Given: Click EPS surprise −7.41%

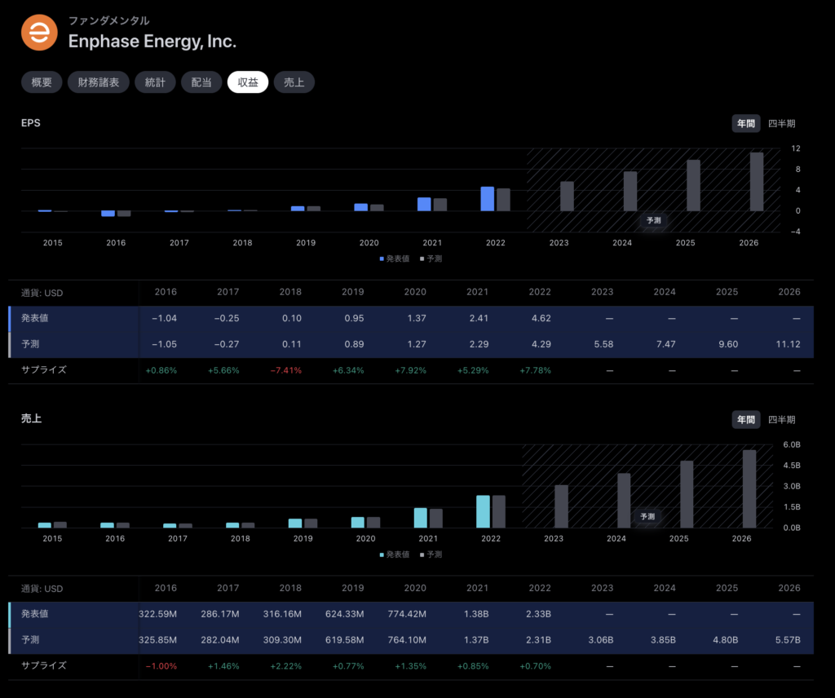Looking at the screenshot, I should [286, 370].
